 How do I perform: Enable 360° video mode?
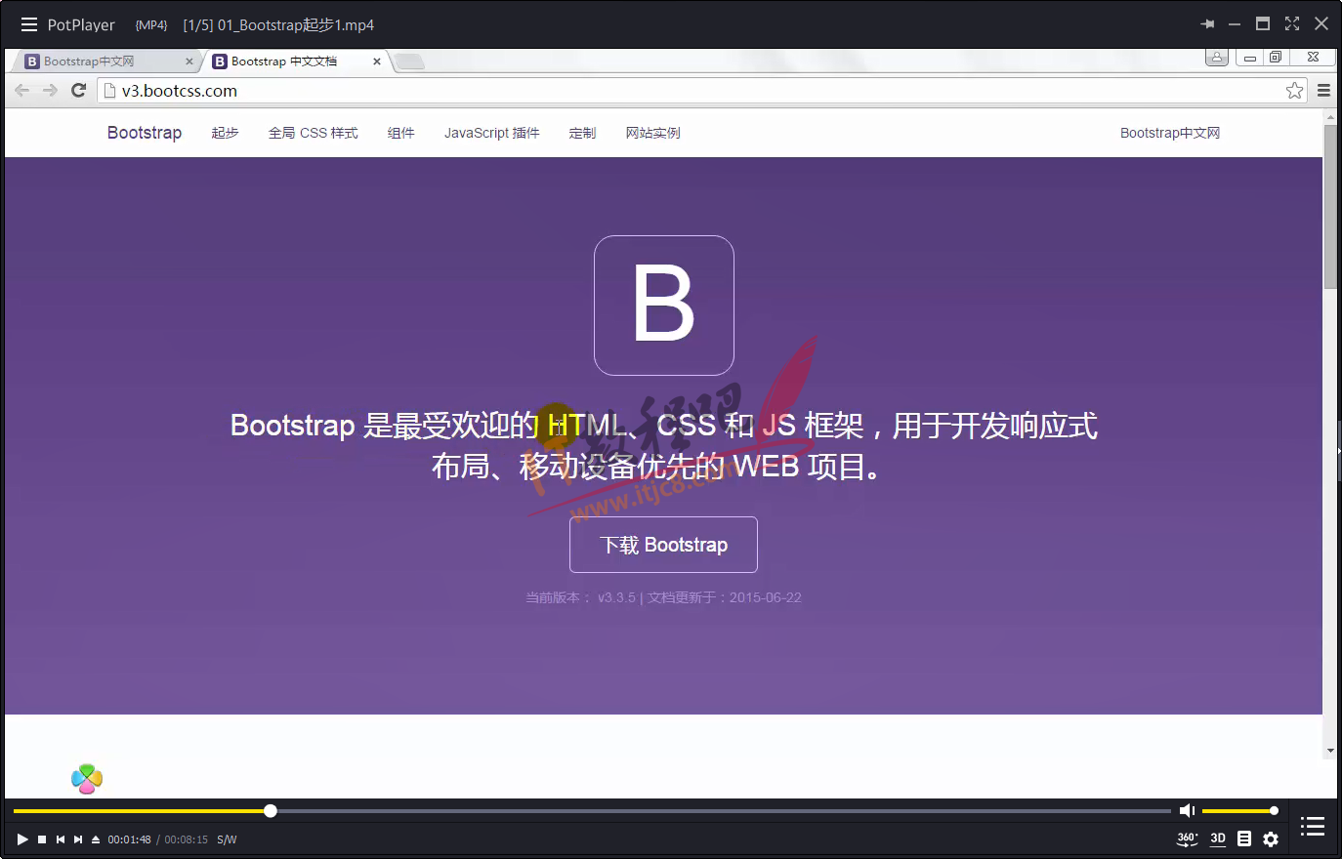point(1188,839)
